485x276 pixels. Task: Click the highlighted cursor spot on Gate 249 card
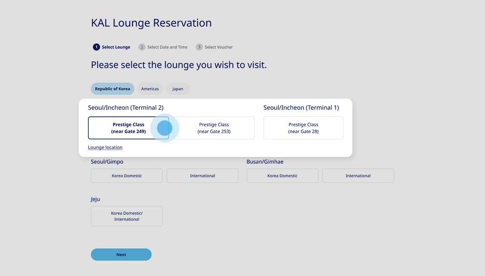[164, 128]
